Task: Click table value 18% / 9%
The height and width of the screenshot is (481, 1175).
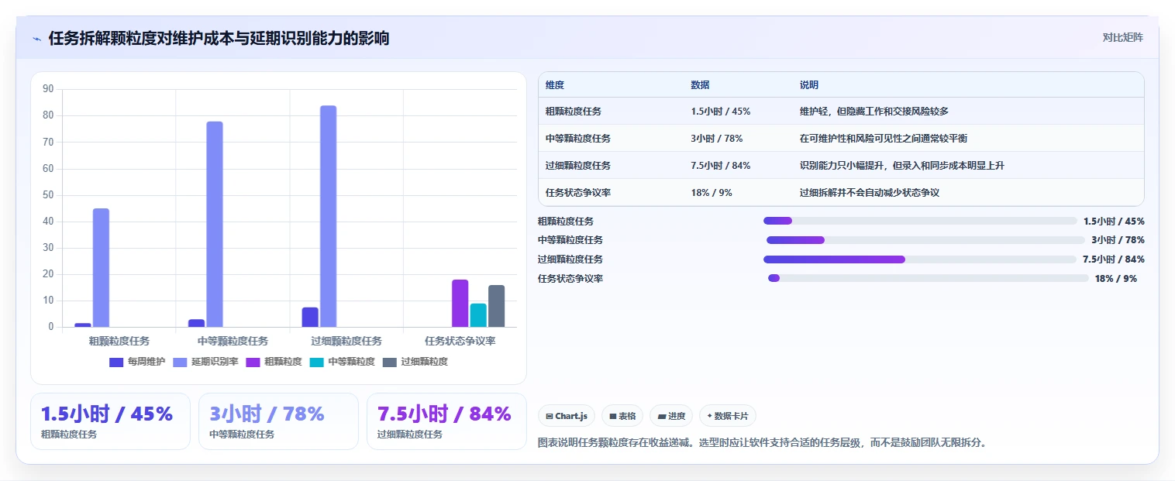Action: (712, 193)
